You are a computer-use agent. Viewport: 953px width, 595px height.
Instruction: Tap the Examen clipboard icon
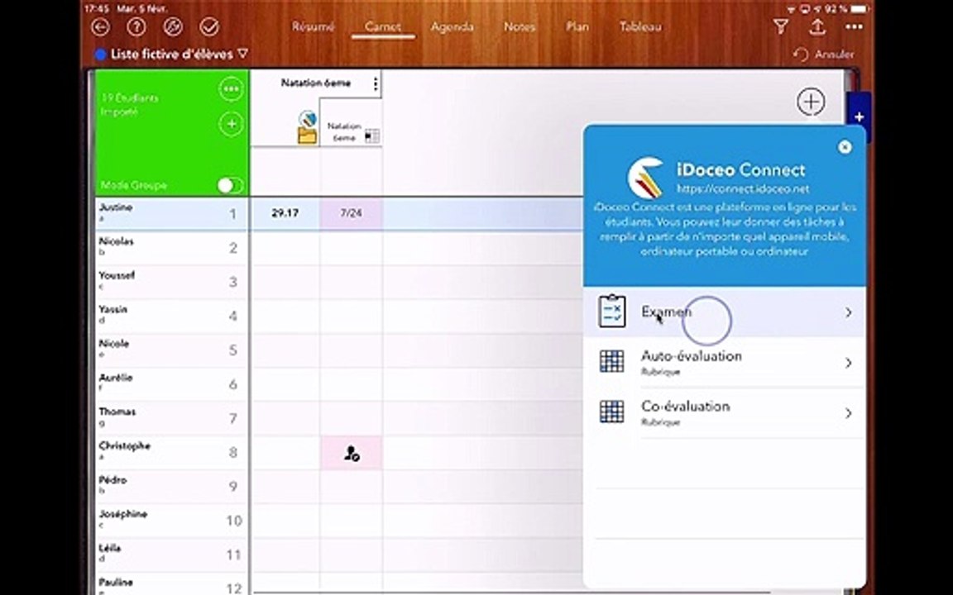[x=611, y=312]
